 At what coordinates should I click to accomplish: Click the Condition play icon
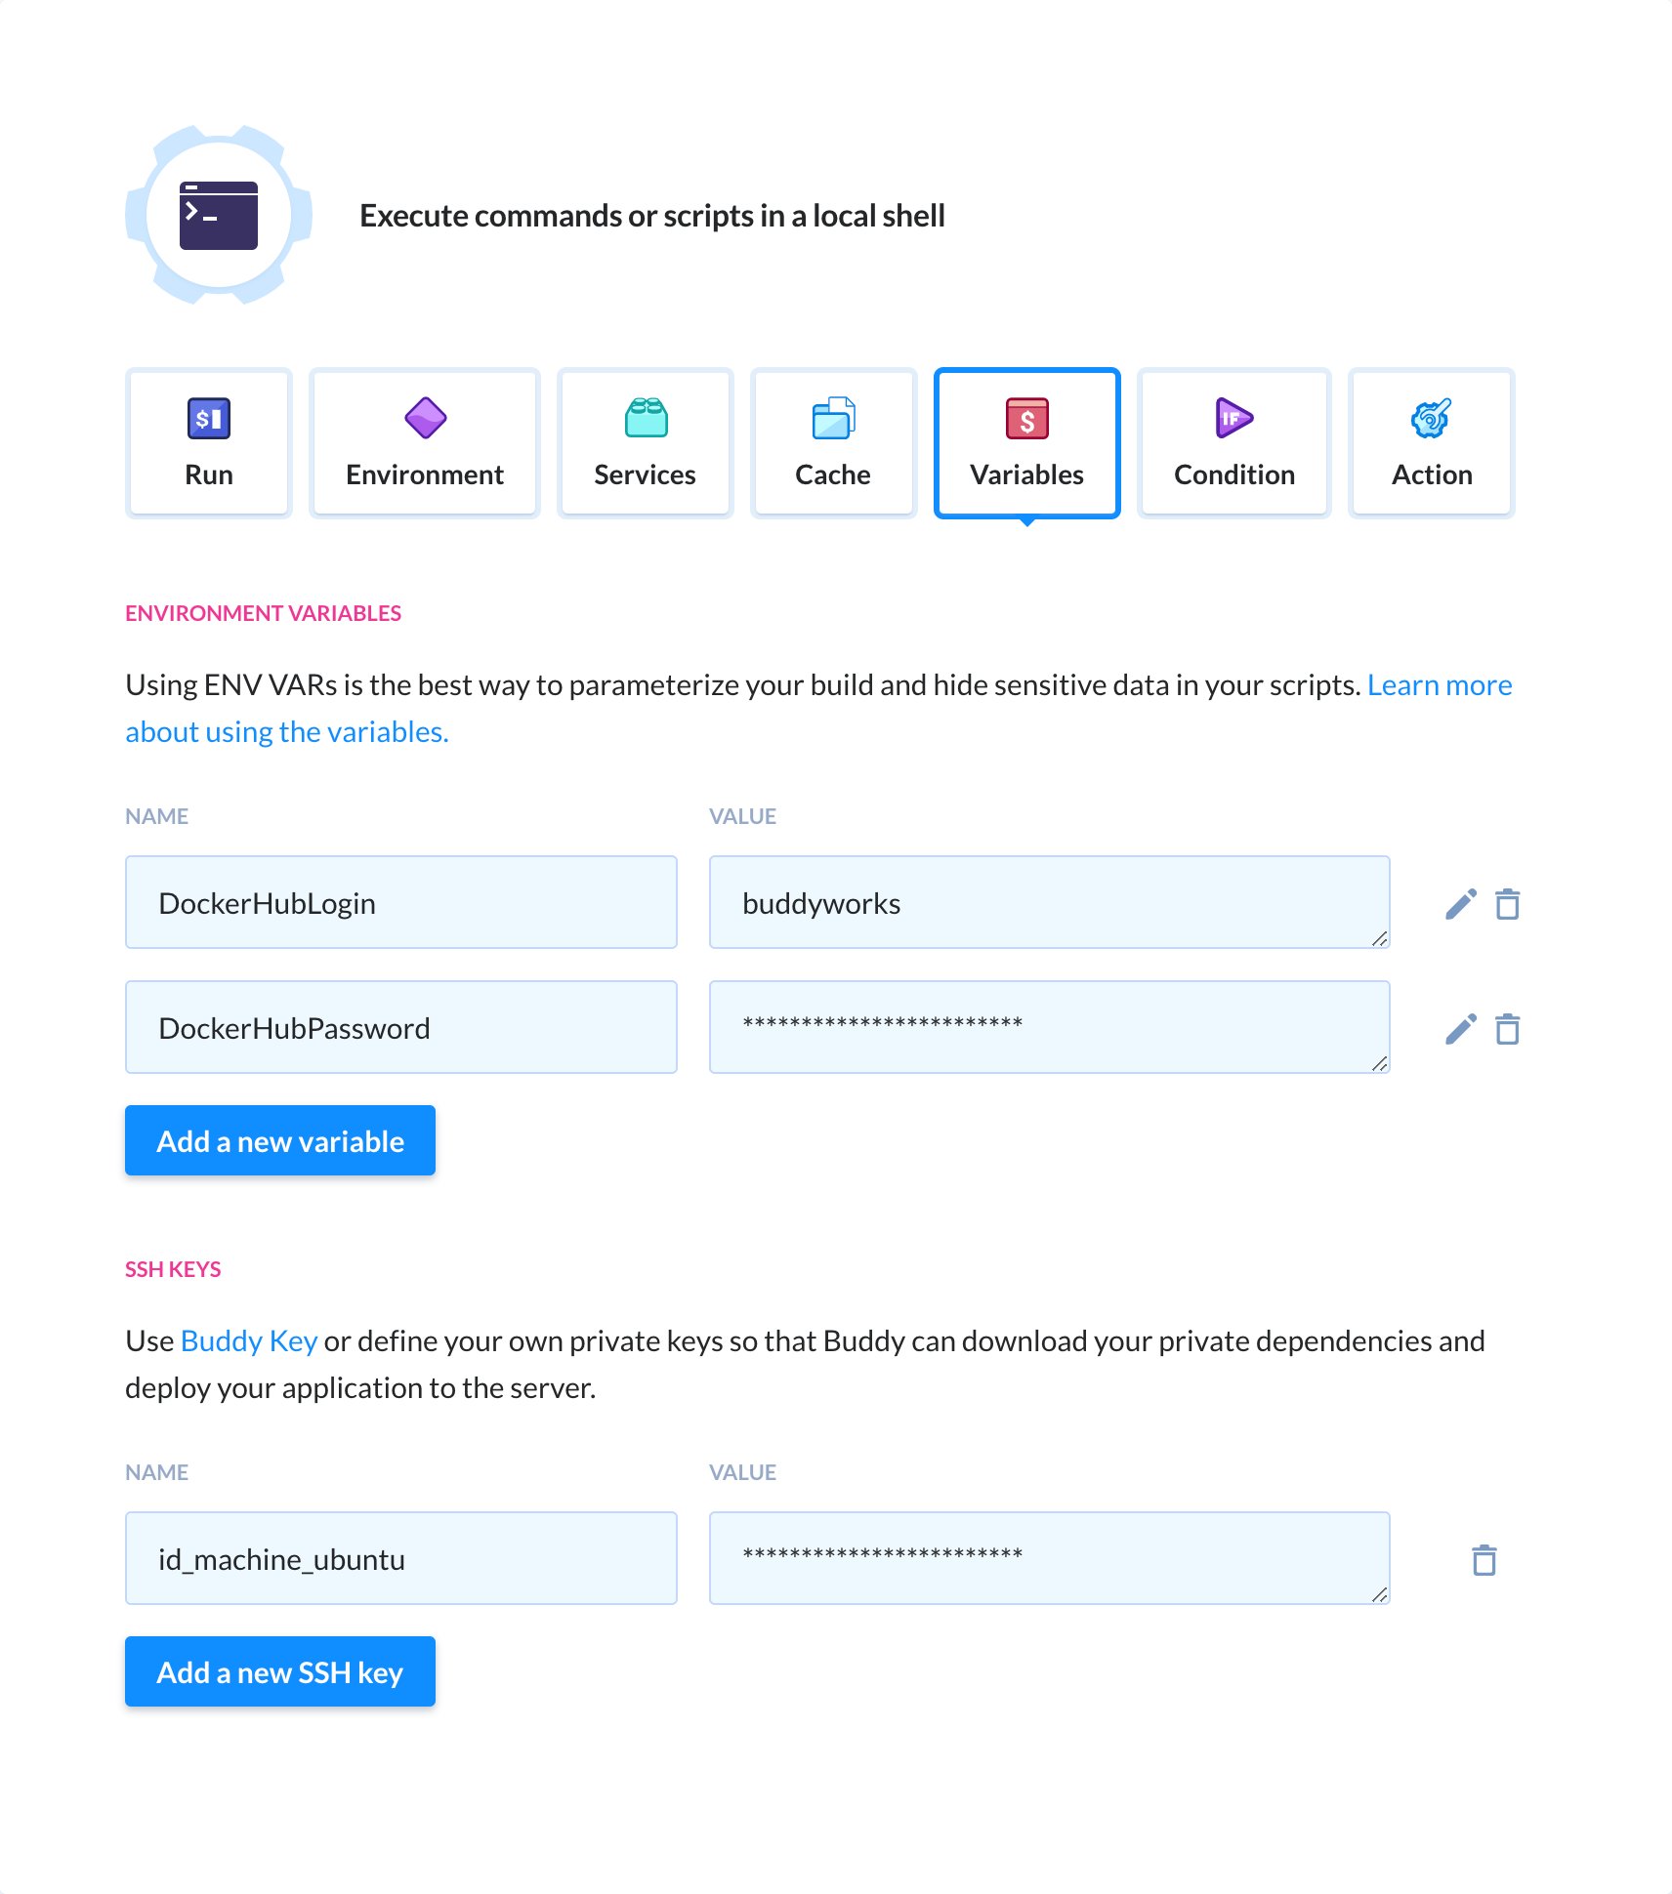point(1233,418)
